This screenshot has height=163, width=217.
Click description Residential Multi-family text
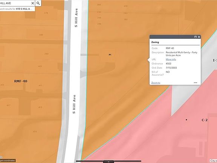(182, 54)
